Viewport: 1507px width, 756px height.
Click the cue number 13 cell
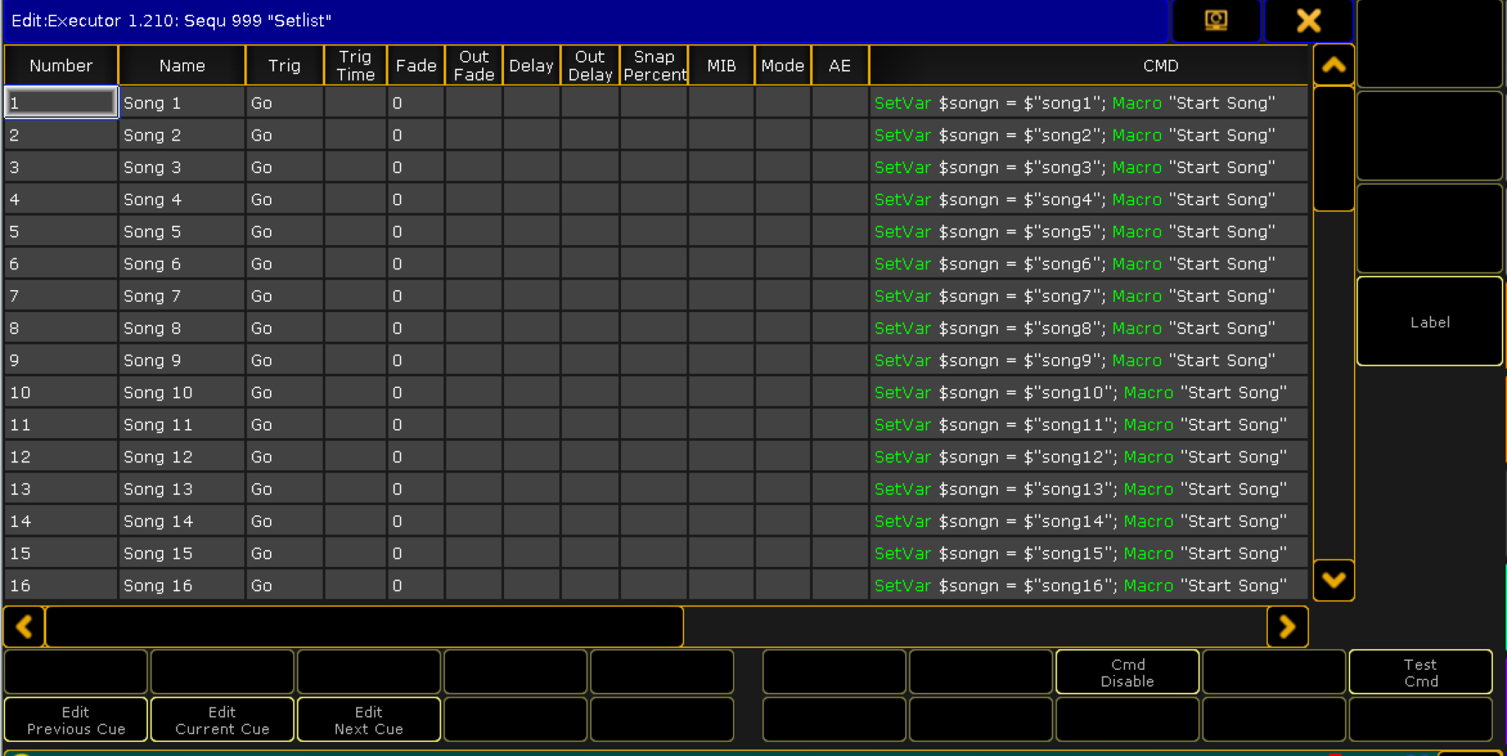click(61, 489)
